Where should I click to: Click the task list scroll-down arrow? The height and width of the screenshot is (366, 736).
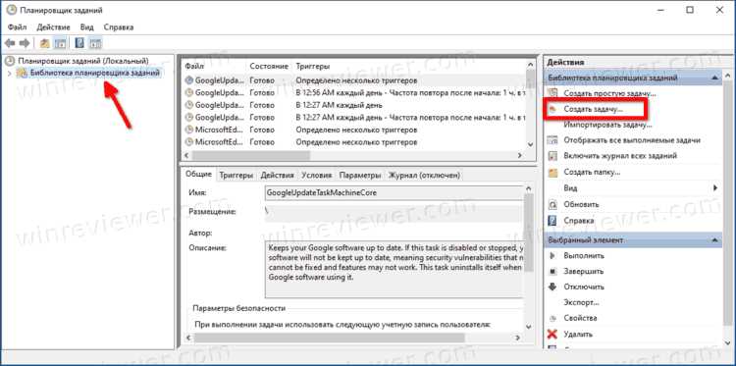530,145
